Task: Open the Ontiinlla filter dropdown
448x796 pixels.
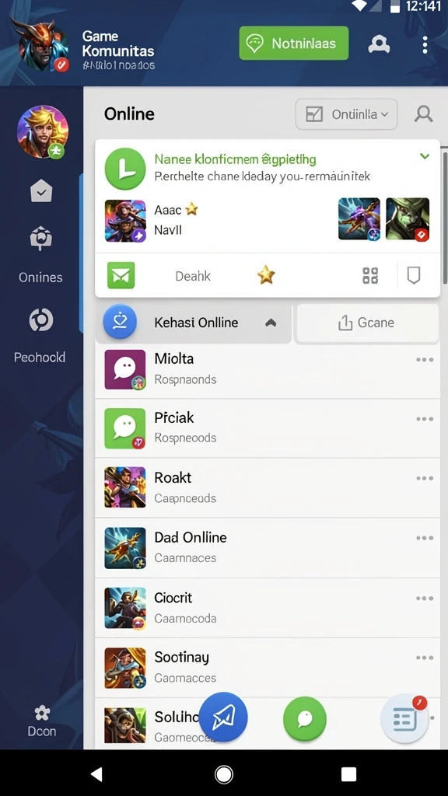Action: 346,114
